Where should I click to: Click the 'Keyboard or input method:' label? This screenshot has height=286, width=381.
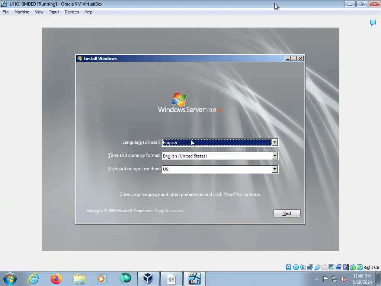click(134, 169)
